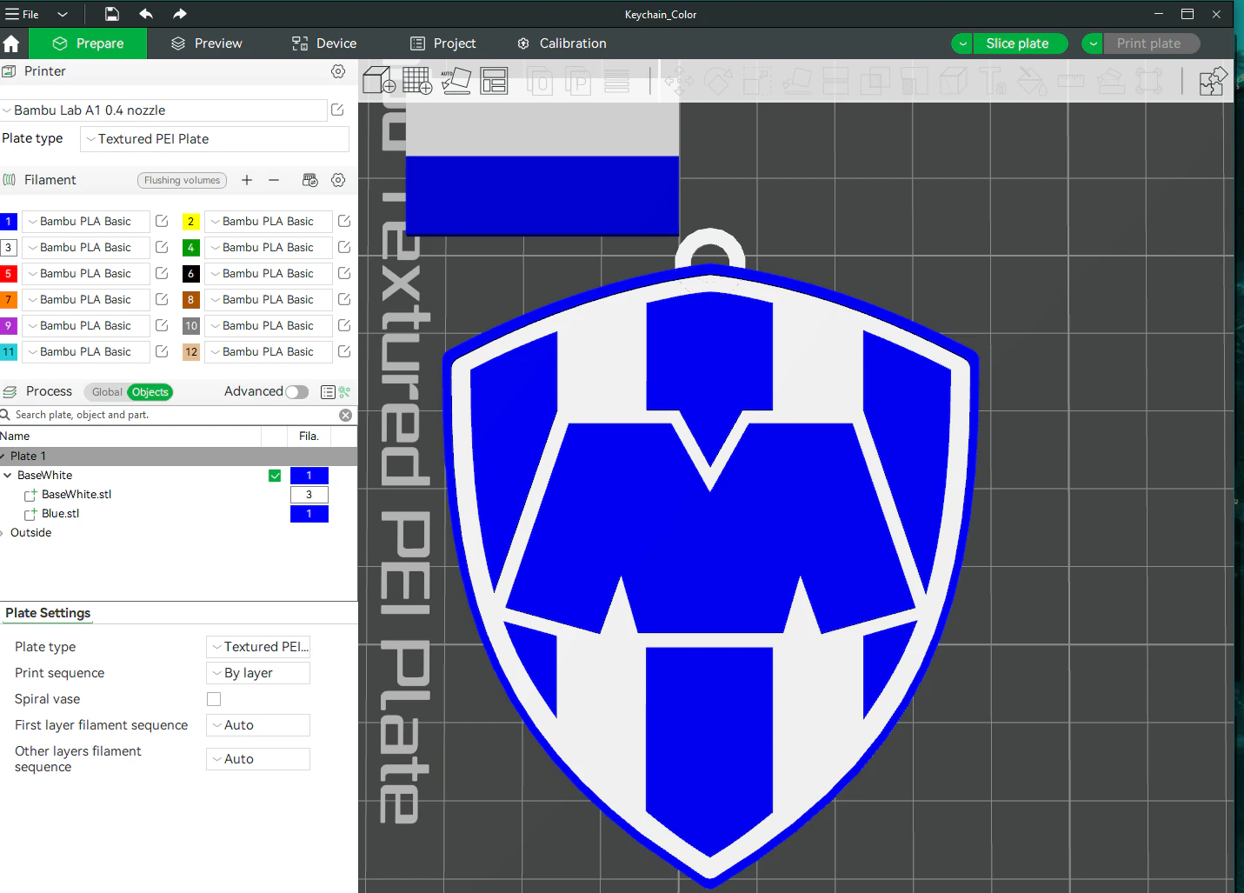Select the Lay on face tool
Screen dimensions: 1244x893
(797, 82)
